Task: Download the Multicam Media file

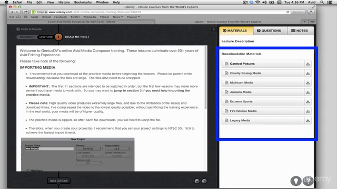Action: pos(308,83)
